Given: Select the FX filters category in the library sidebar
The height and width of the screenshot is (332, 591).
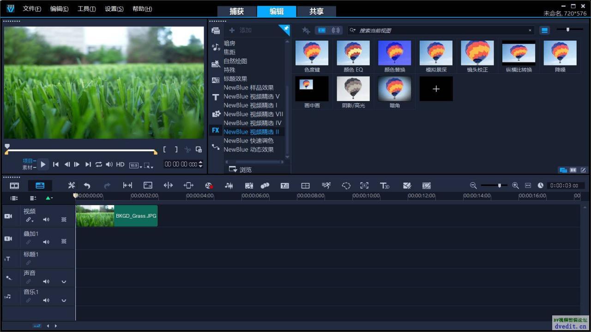Looking at the screenshot, I should [216, 130].
